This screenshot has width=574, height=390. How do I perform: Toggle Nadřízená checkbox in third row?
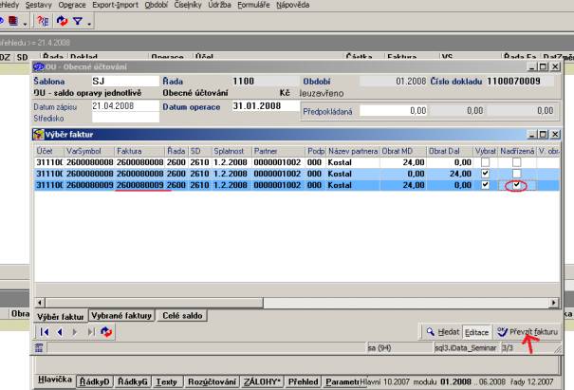516,186
